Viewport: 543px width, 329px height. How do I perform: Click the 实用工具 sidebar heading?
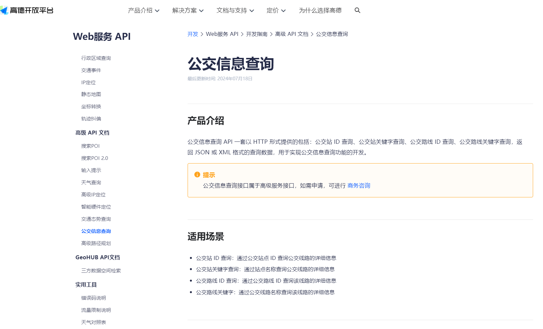coord(86,285)
